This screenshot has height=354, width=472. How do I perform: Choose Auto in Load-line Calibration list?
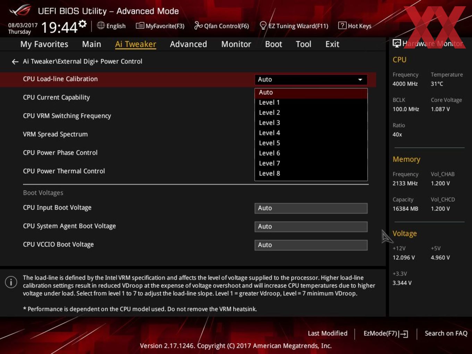pos(311,93)
